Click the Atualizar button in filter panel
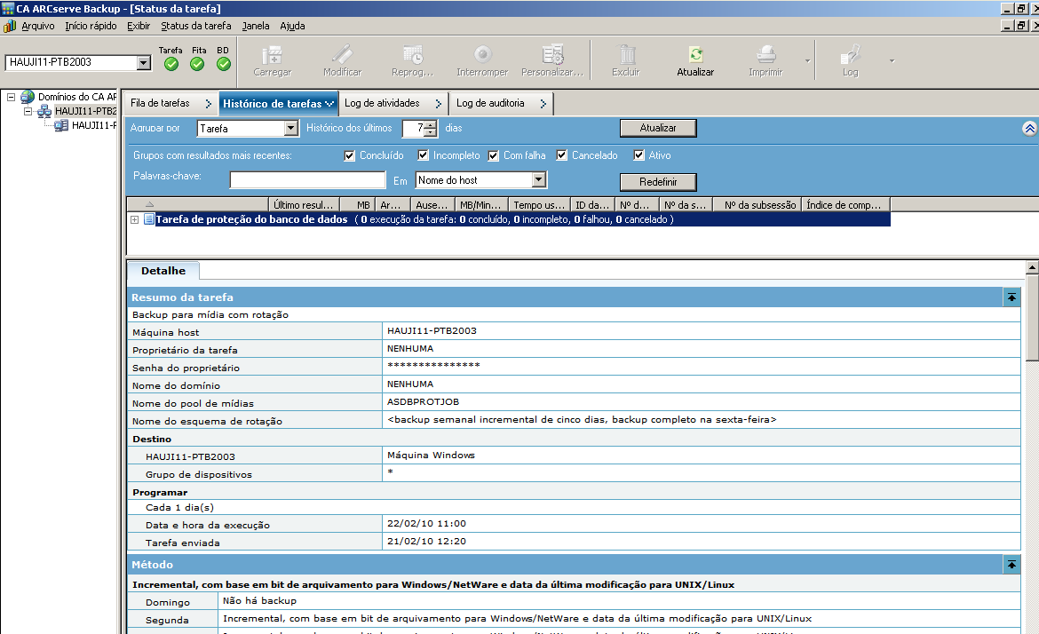1039x634 pixels. pos(657,129)
